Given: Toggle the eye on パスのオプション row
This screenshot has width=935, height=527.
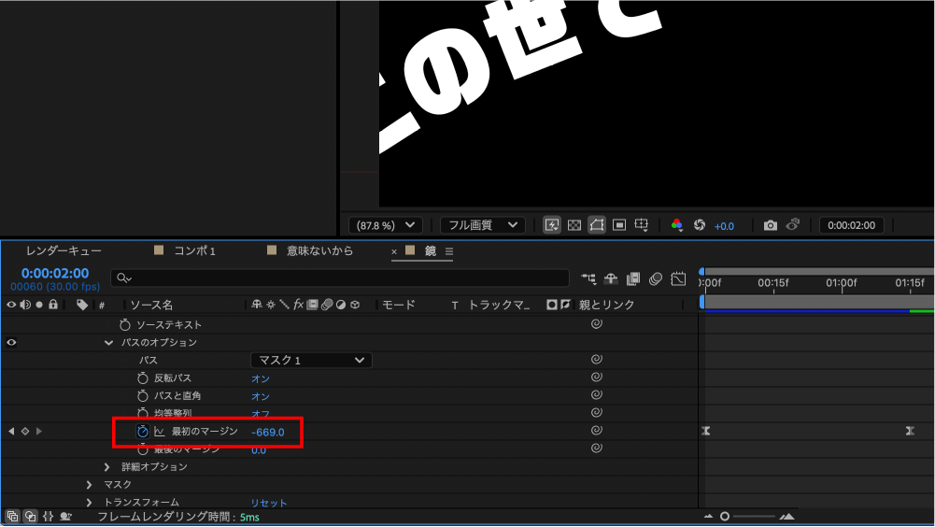Looking at the screenshot, I should point(11,343).
